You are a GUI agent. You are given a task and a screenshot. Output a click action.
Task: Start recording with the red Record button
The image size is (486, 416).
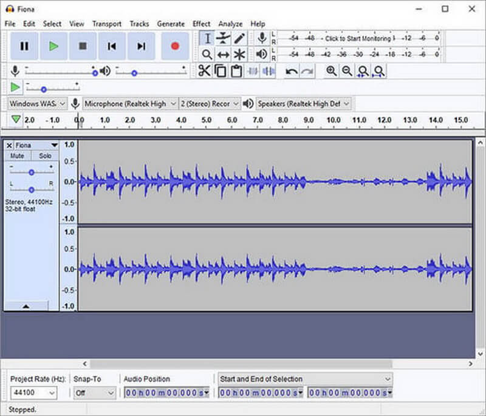[175, 46]
